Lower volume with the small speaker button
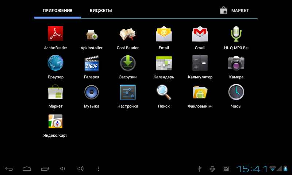292x175 pixels. (x=62, y=169)
